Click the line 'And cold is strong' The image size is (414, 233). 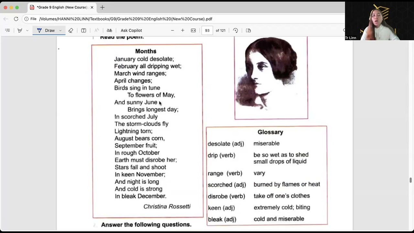(138, 189)
